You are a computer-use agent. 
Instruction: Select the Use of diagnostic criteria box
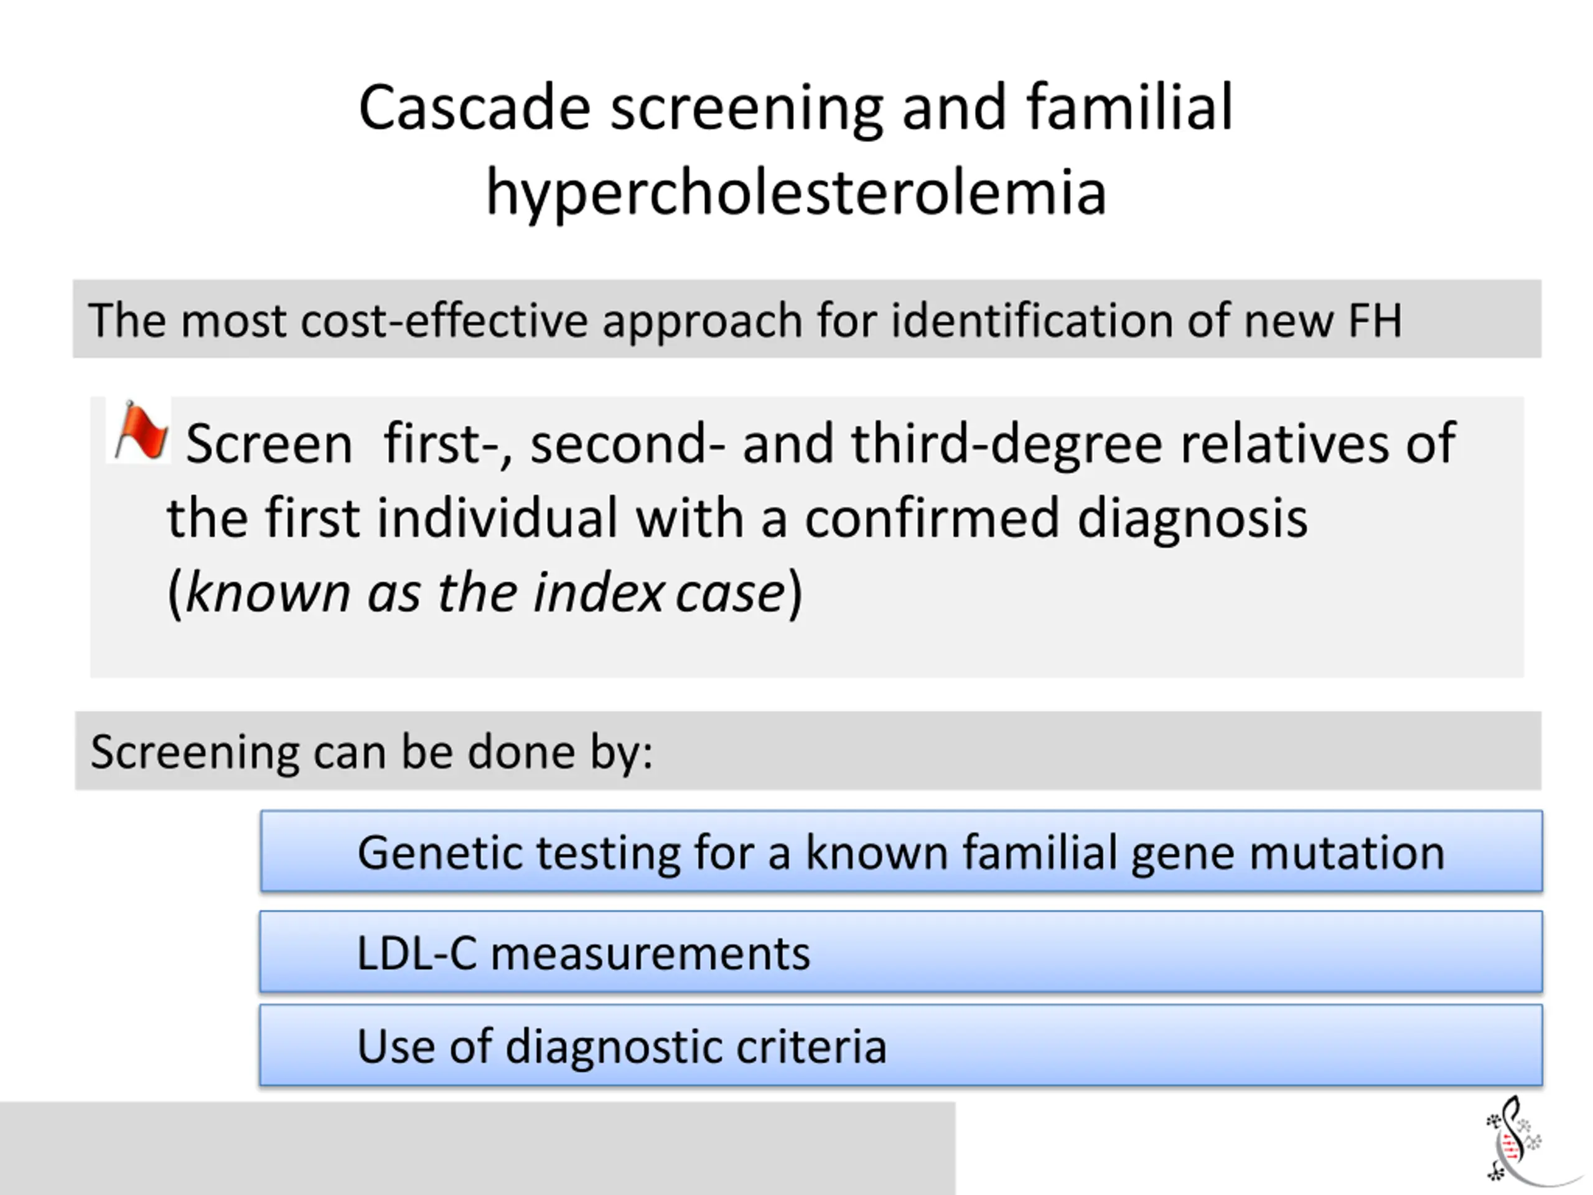click(x=901, y=1045)
